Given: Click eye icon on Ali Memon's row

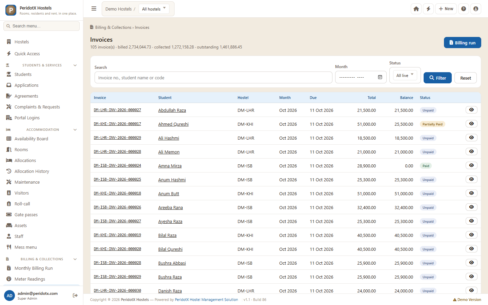Looking at the screenshot, I should coord(471,151).
